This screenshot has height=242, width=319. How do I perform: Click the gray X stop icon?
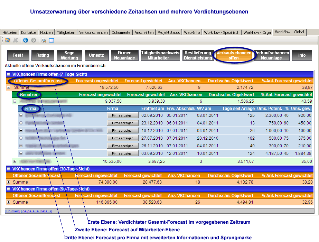[16, 40]
